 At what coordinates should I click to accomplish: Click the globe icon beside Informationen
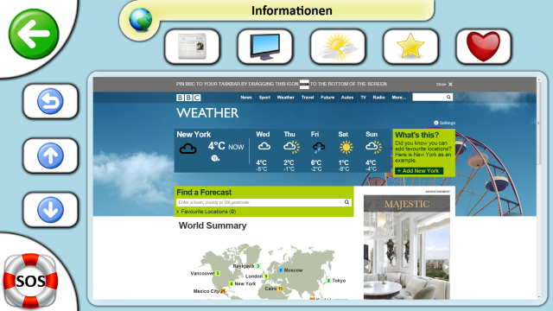tap(140, 20)
